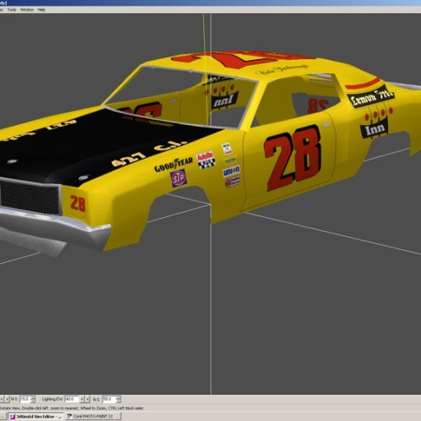This screenshot has width=421, height=421.
Task: Click the STP decal on the fender
Action: 178,178
